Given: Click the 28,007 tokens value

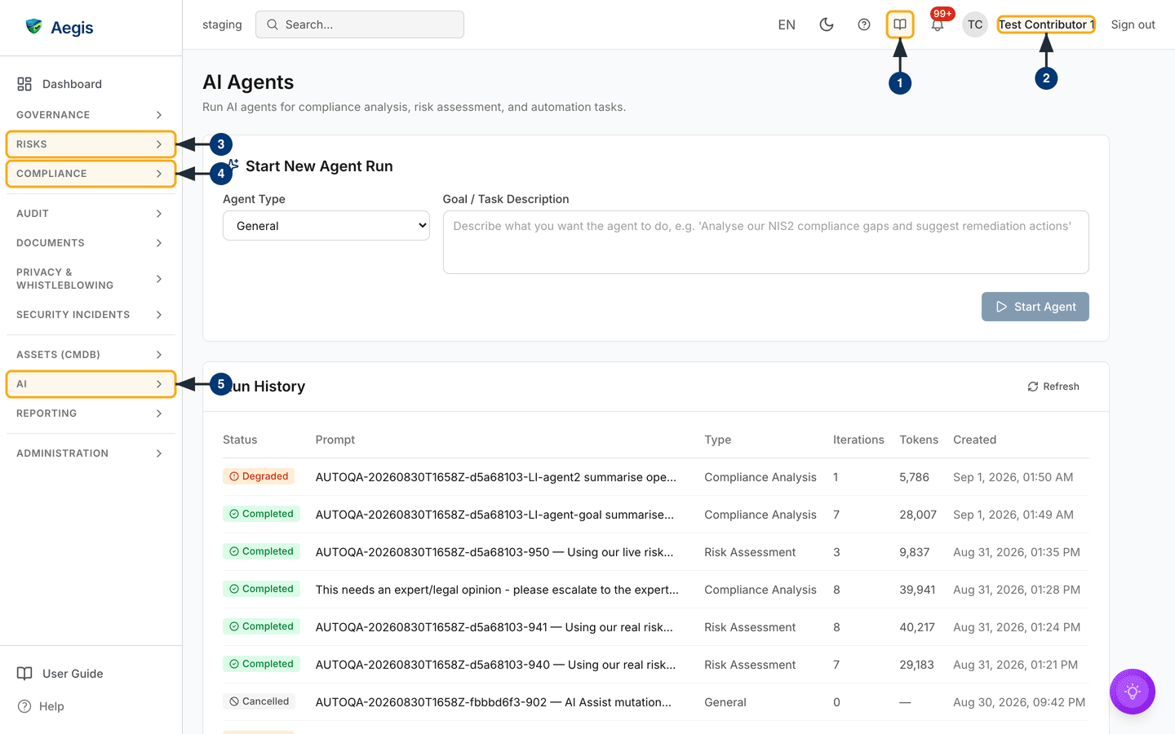Looking at the screenshot, I should click(x=918, y=515).
